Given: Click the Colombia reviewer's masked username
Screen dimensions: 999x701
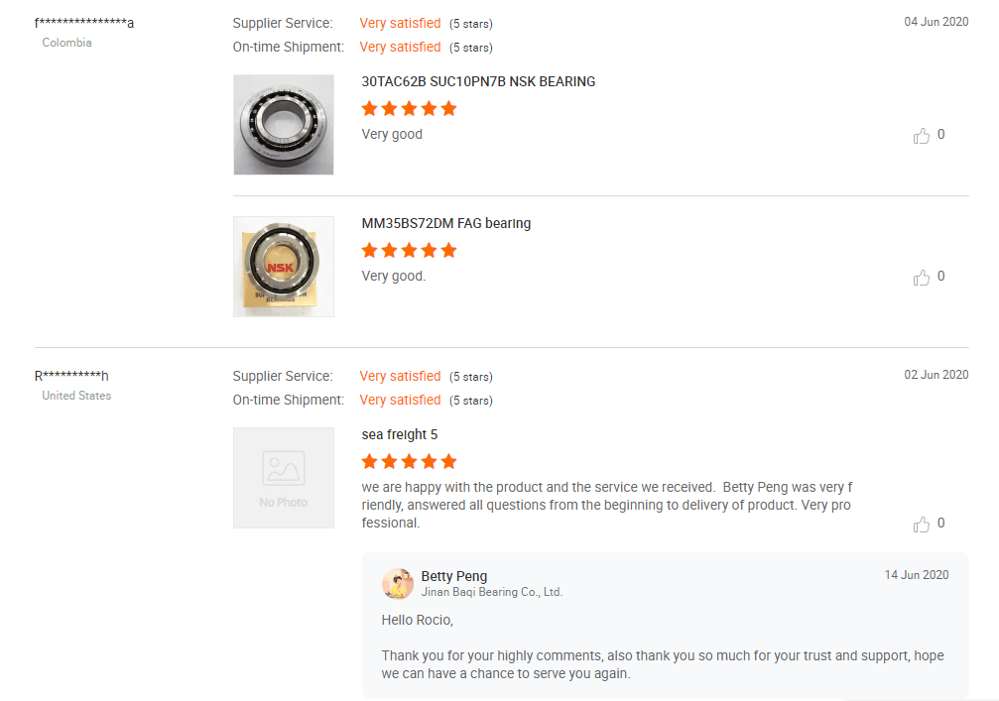Looking at the screenshot, I should coord(84,23).
